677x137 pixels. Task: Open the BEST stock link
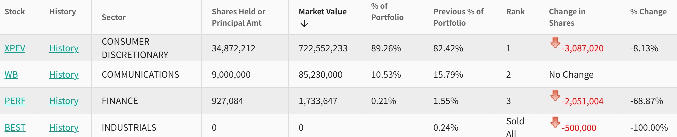point(15,128)
